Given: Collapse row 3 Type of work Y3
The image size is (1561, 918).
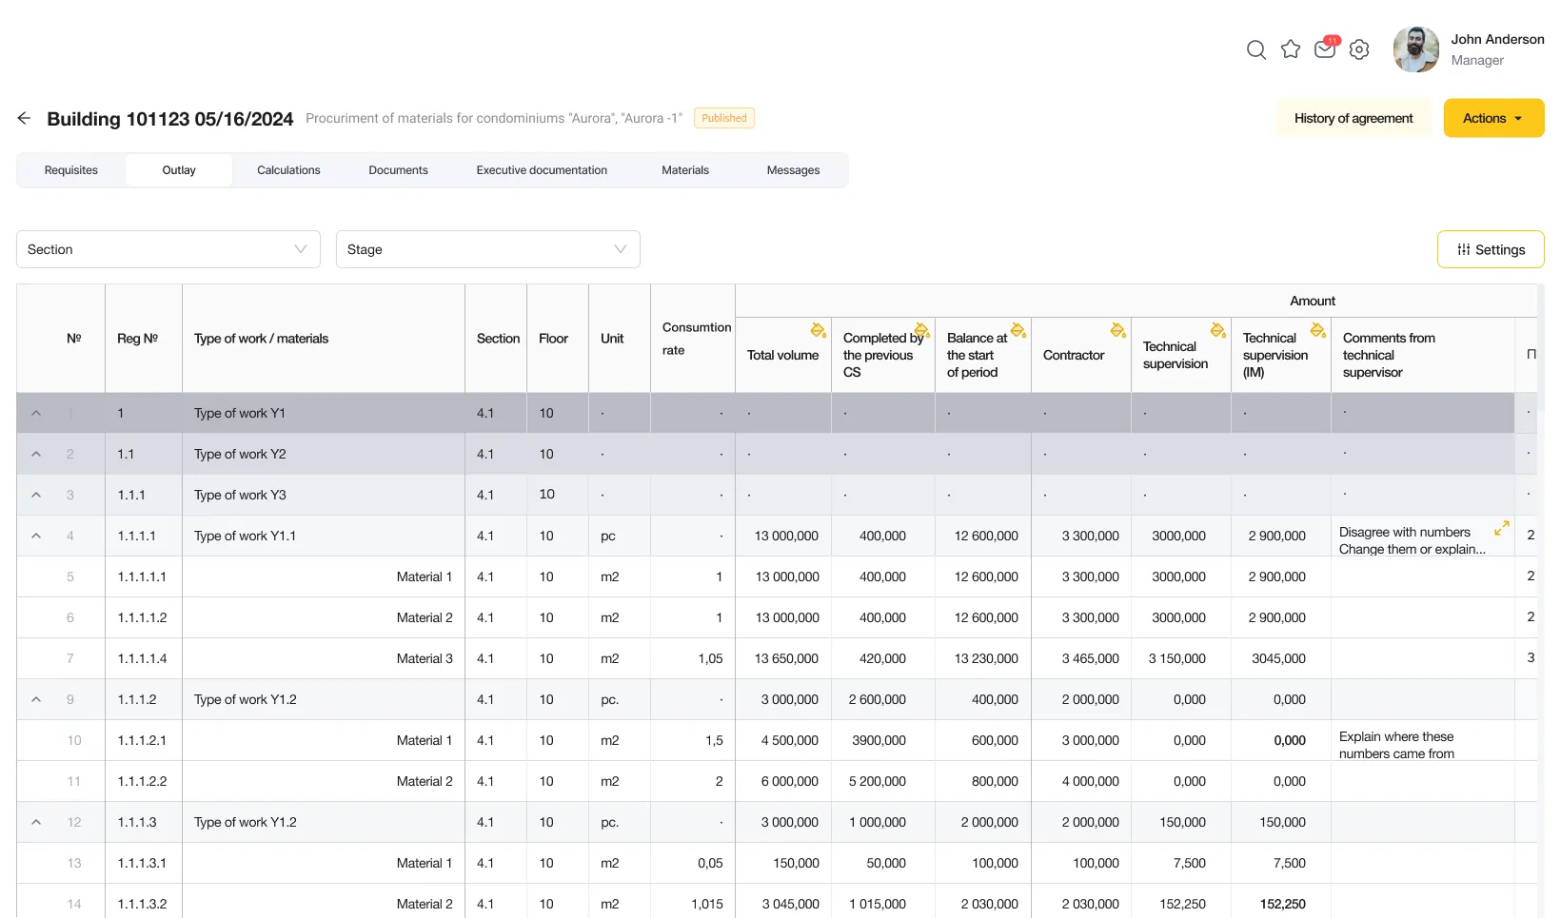Looking at the screenshot, I should pos(36,495).
